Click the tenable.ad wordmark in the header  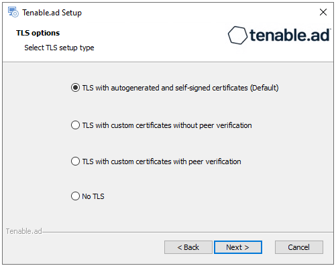[290, 35]
